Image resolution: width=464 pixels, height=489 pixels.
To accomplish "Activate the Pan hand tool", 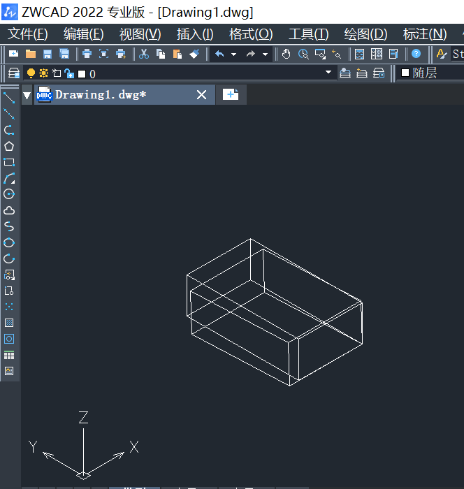I will pyautogui.click(x=286, y=54).
